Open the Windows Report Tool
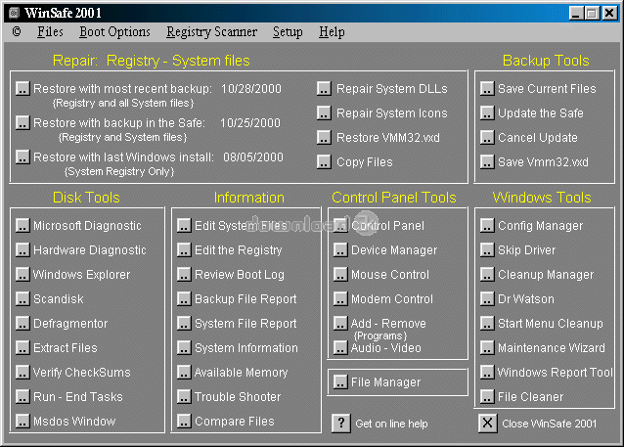This screenshot has width=624, height=447. (x=487, y=372)
